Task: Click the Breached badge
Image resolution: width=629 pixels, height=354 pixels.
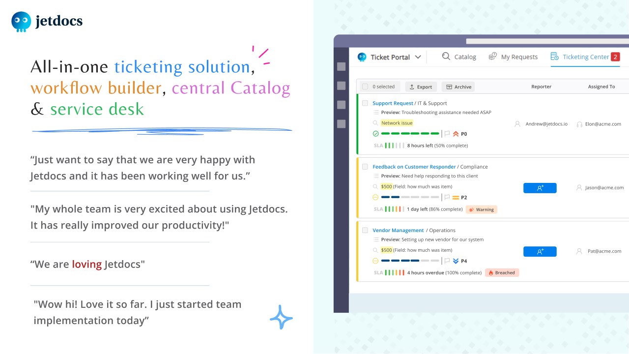Action: 502,272
